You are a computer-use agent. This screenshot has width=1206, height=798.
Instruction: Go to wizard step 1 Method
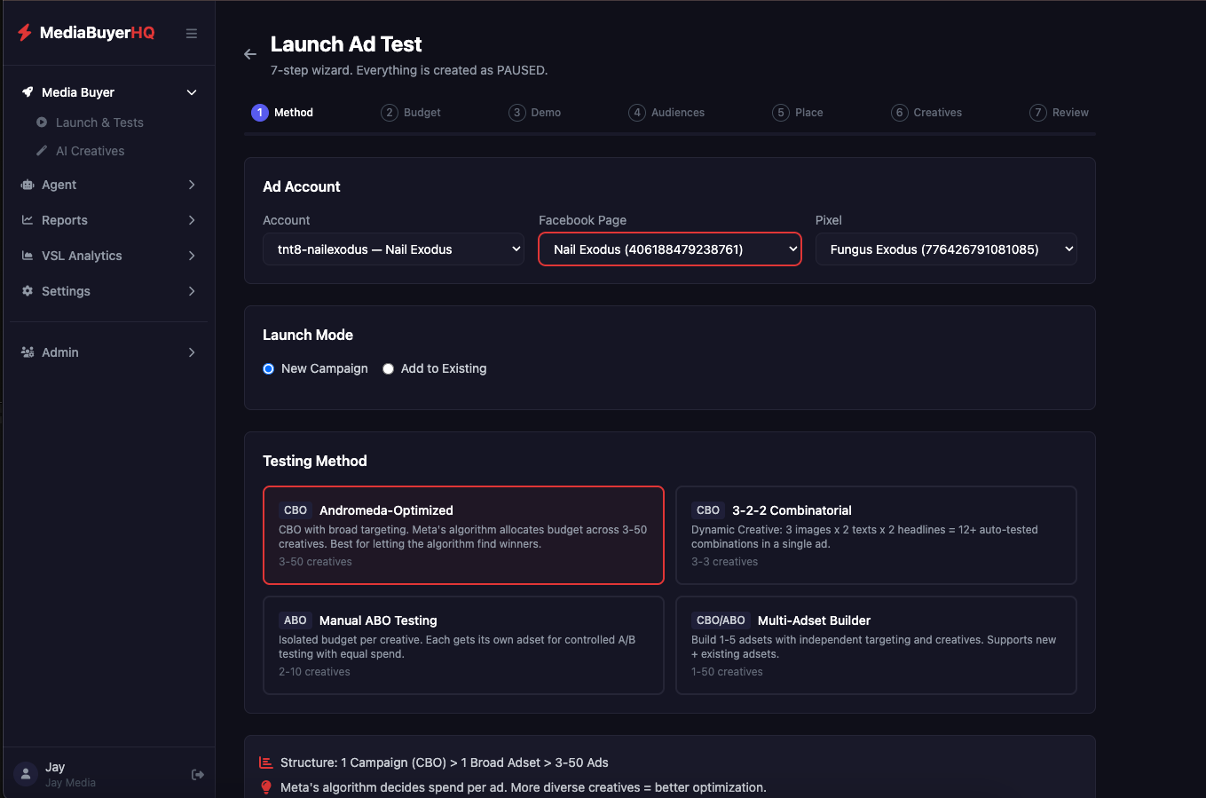point(282,113)
